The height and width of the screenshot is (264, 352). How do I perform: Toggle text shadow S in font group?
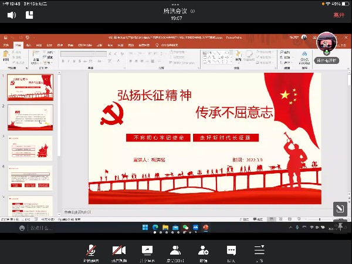pos(80,61)
